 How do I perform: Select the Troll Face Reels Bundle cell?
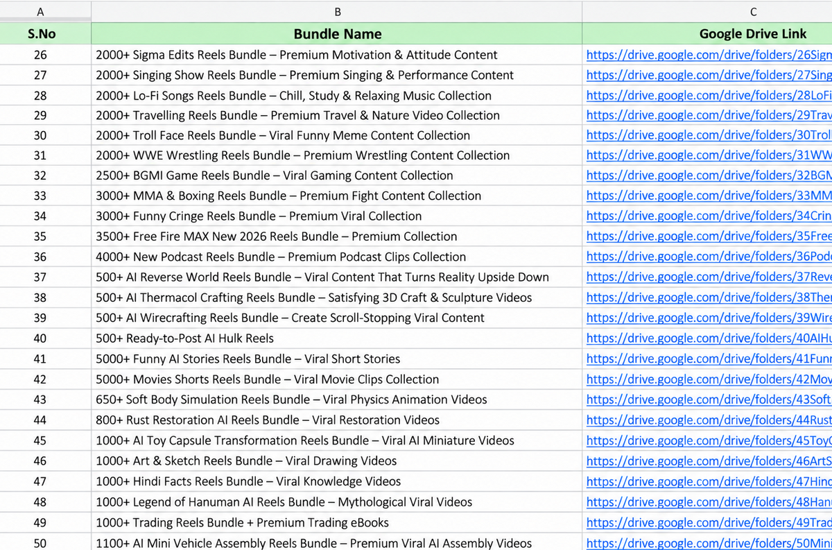click(337, 135)
